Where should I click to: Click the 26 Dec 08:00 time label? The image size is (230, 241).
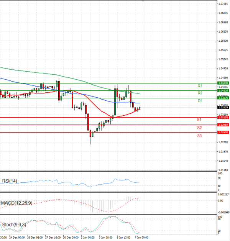pyautogui.click(x=35, y=238)
